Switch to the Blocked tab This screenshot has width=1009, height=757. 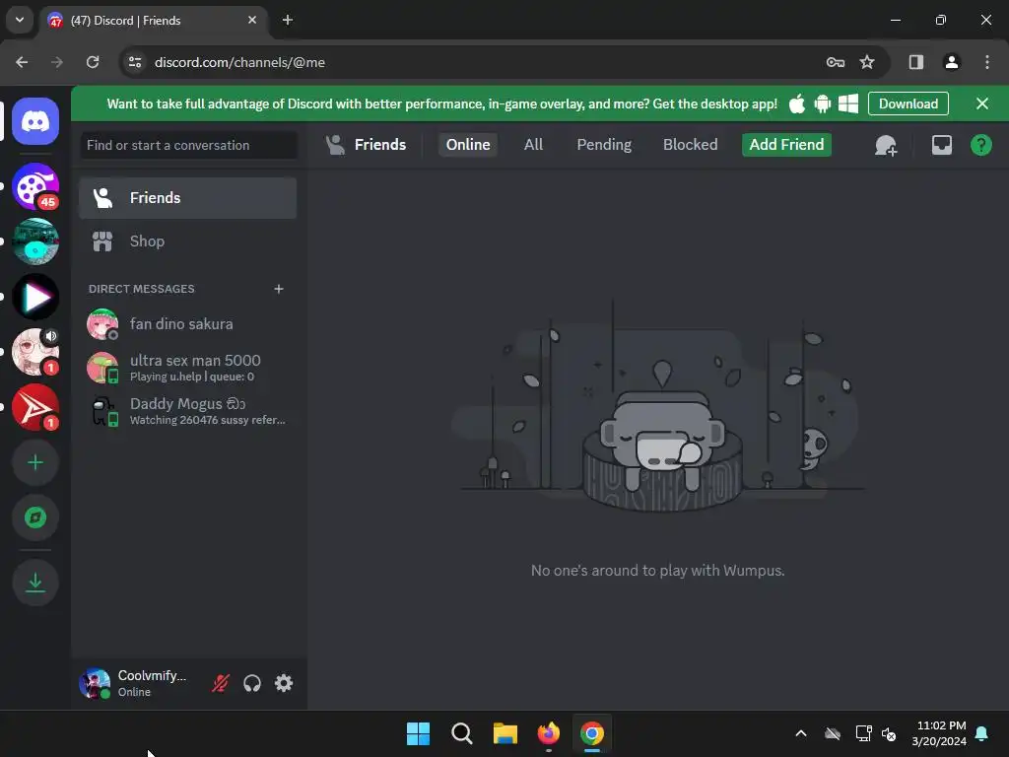[x=691, y=145]
